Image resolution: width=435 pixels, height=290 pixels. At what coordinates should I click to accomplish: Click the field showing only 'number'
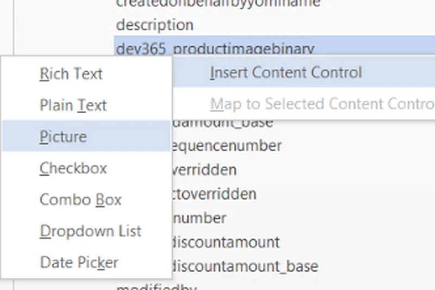click(x=199, y=218)
